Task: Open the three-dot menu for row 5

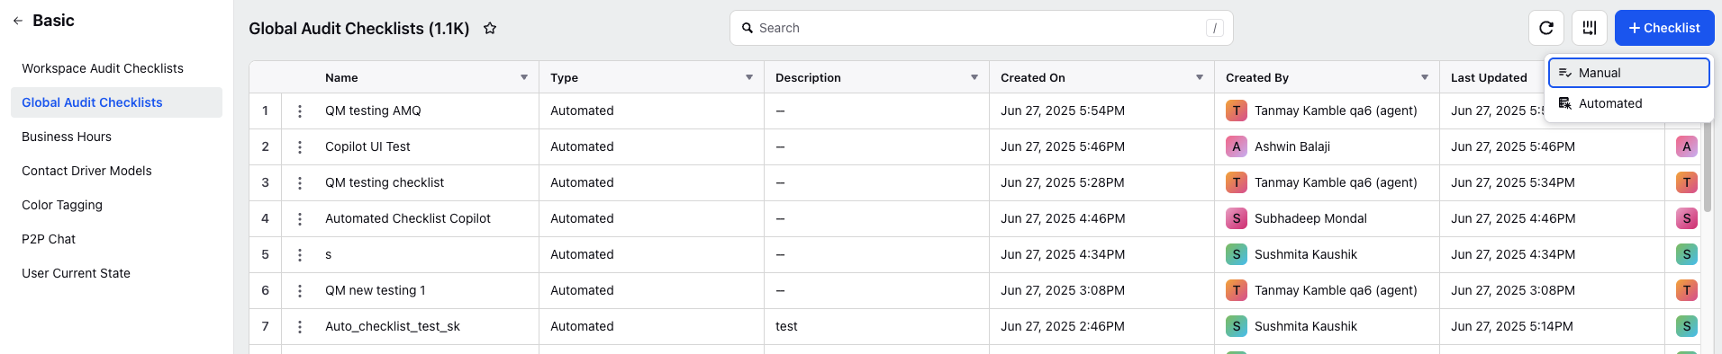Action: (x=300, y=255)
